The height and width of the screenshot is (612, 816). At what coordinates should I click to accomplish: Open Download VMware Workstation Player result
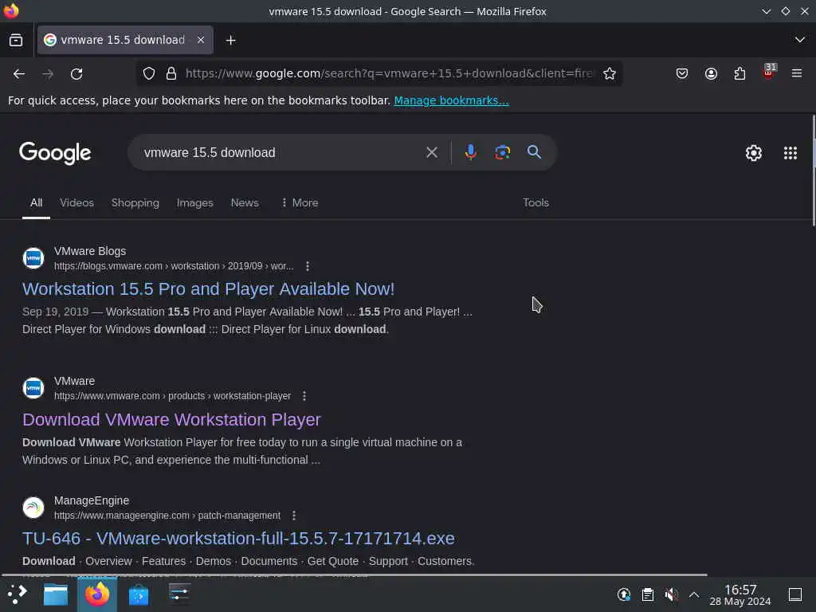point(172,419)
